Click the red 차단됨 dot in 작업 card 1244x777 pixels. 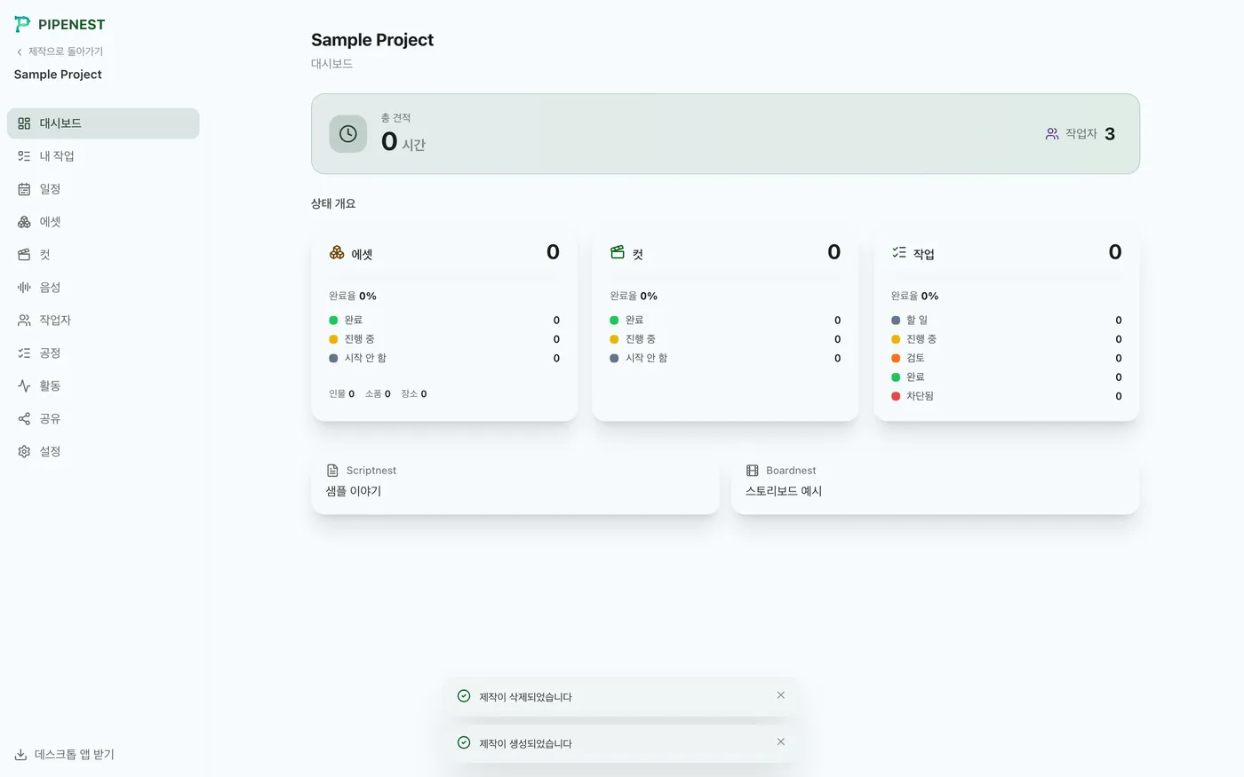896,396
